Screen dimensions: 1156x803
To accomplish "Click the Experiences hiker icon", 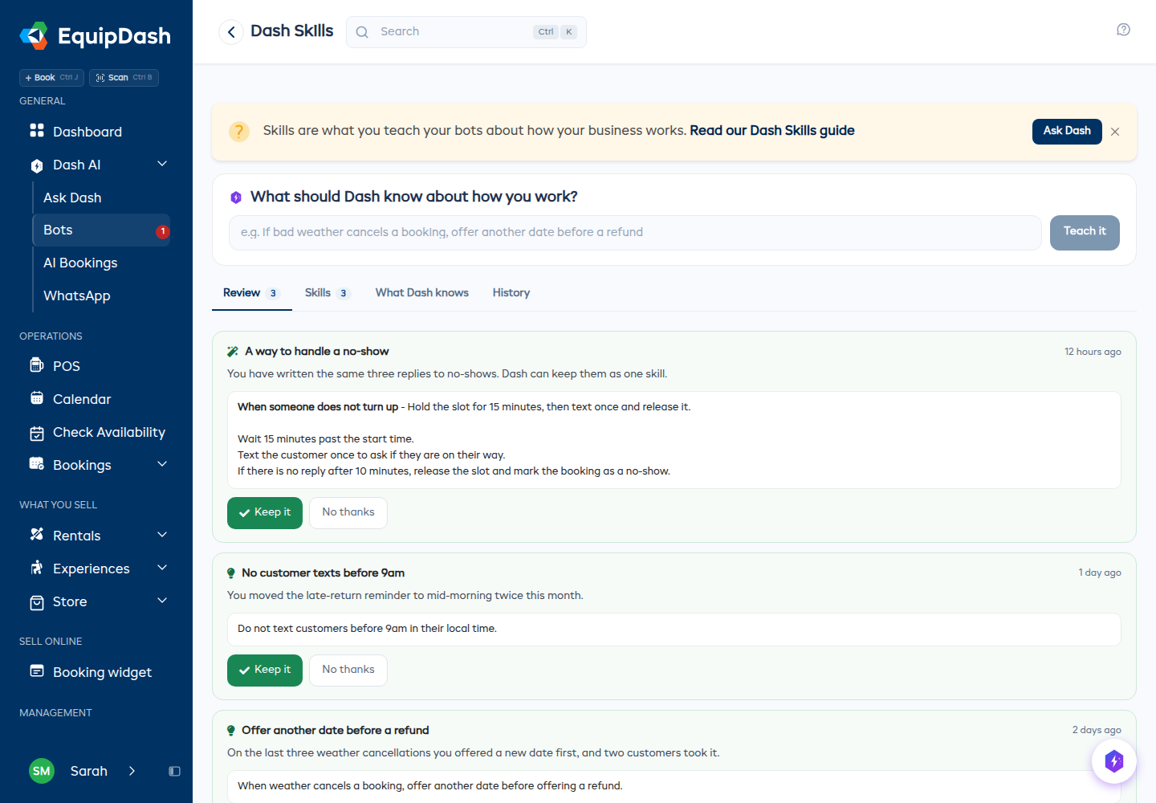I will point(37,568).
